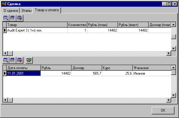
Task: Switch to the Этапы tab
Action: (26, 11)
